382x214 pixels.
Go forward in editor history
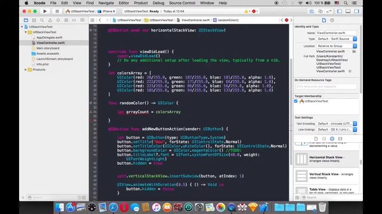(x=107, y=20)
